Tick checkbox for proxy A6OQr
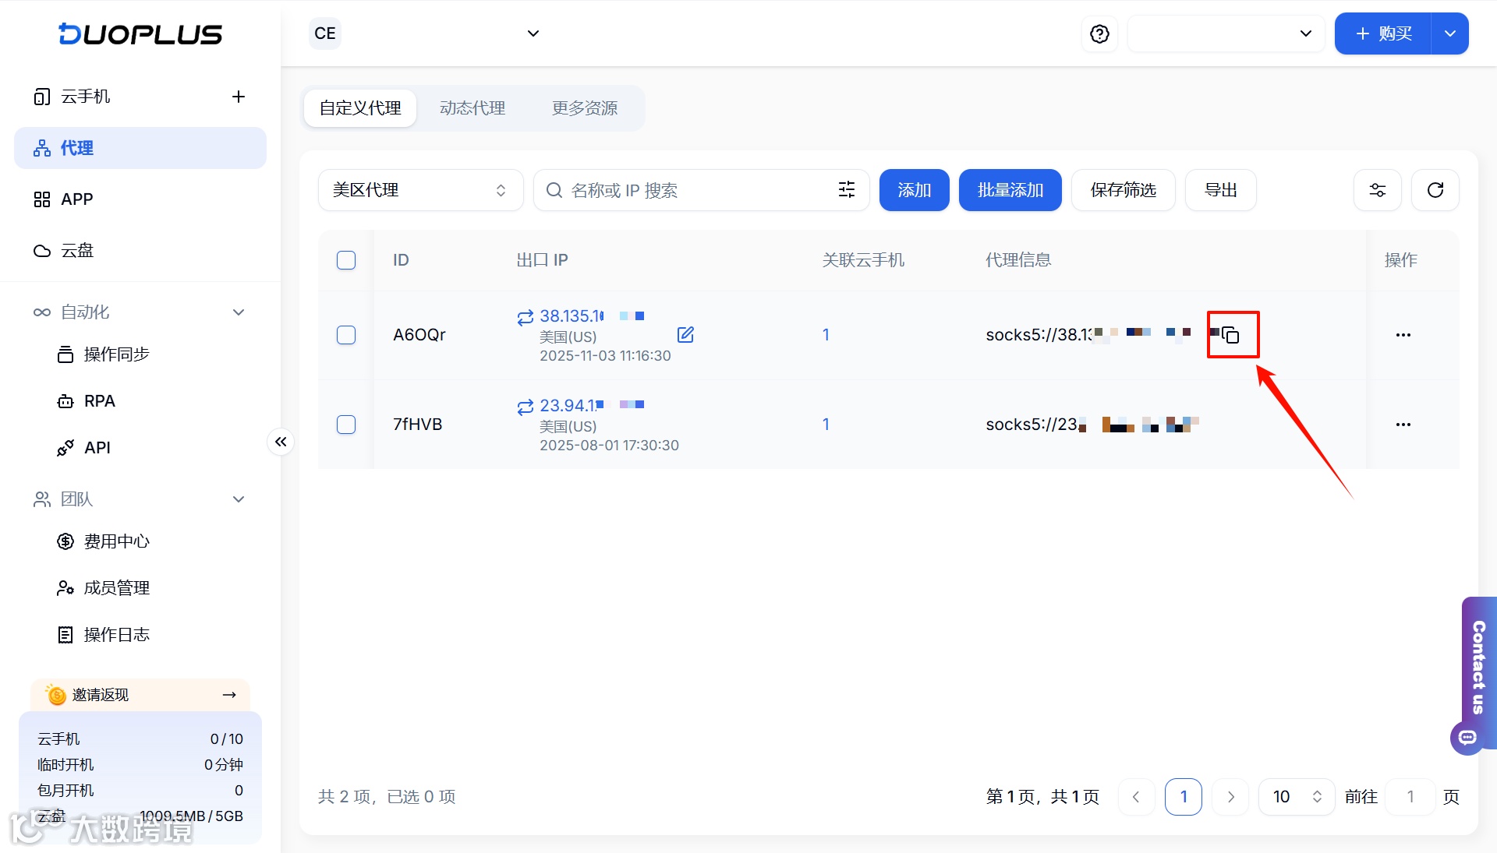The width and height of the screenshot is (1497, 853). click(x=346, y=335)
